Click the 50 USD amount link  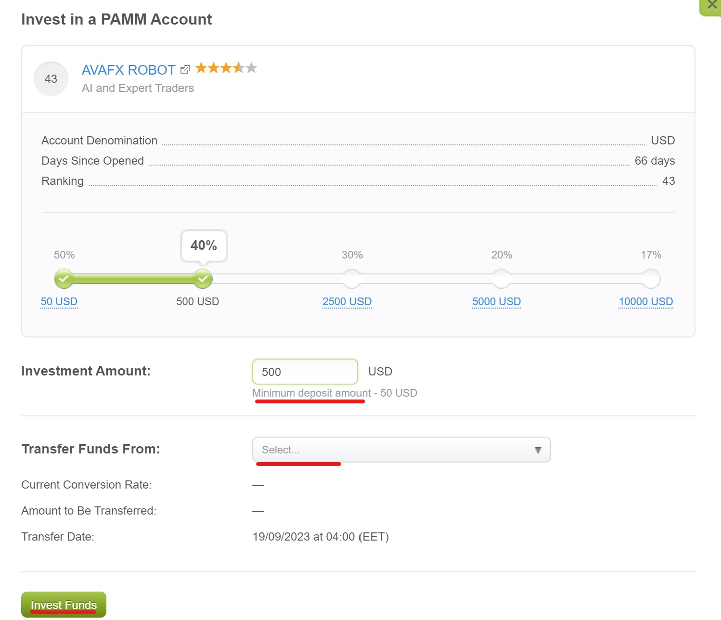59,301
